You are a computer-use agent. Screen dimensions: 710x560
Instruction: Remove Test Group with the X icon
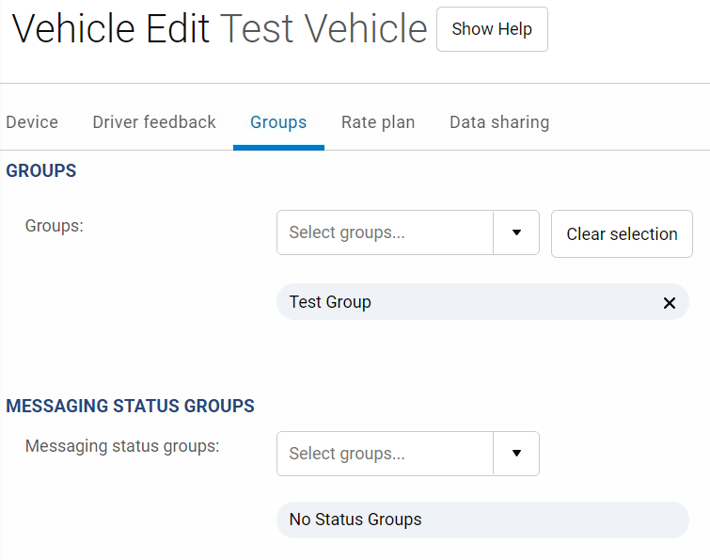click(670, 303)
